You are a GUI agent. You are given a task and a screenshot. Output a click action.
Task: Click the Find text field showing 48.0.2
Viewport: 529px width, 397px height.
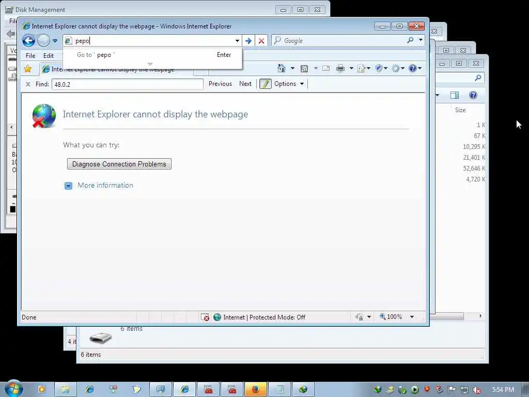[x=128, y=84]
